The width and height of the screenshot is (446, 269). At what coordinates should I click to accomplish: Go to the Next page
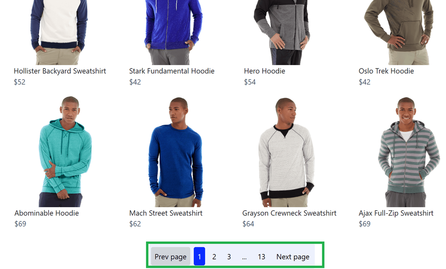[293, 256]
